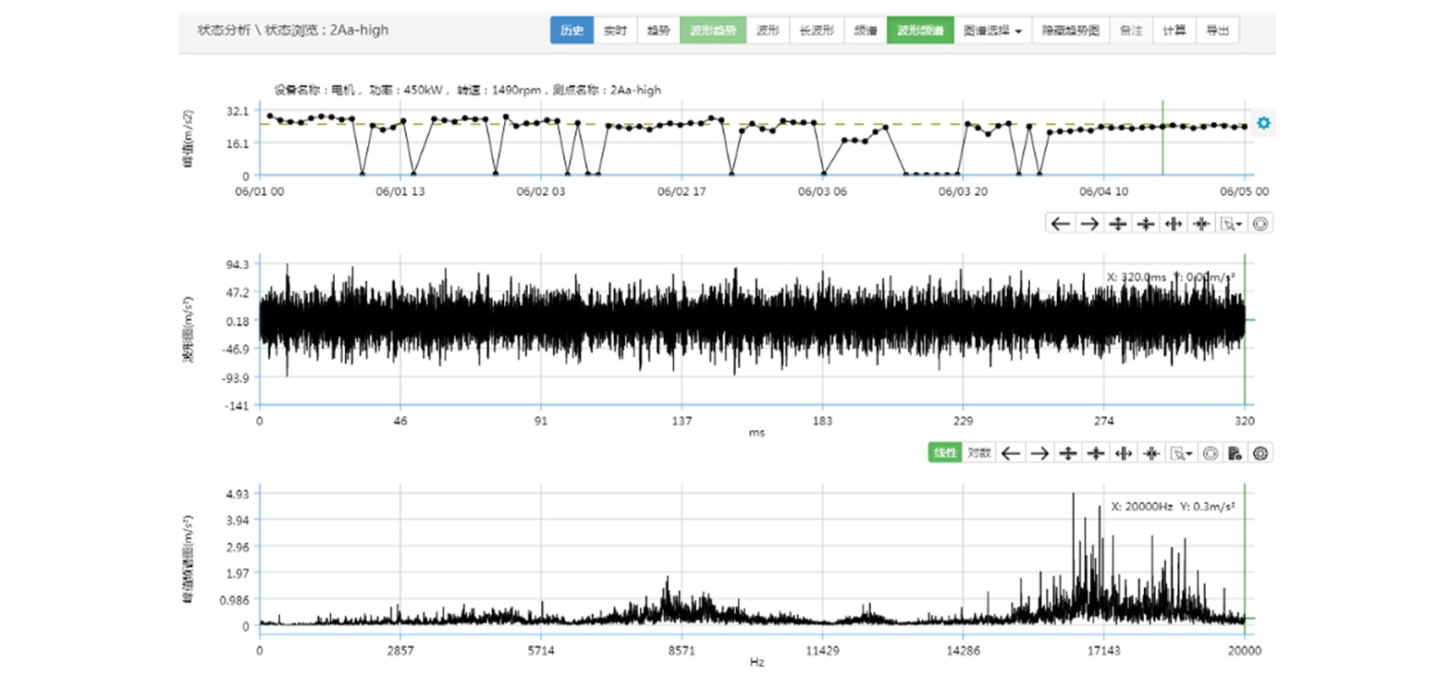Open the file info icon in spectrum toolbar
The image size is (1450, 676).
1235,453
